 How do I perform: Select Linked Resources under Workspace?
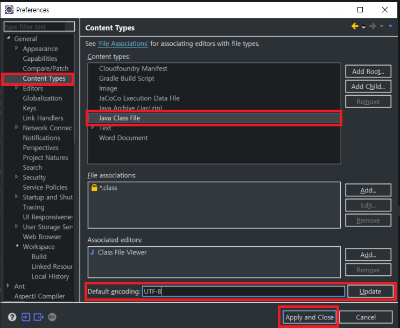click(x=52, y=267)
